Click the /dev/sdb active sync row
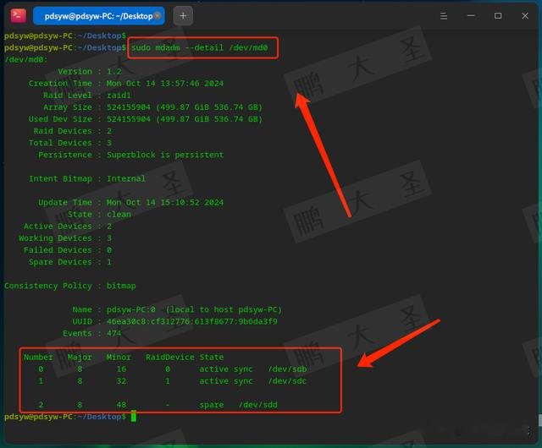Viewport: 542px width, 448px height. pos(173,369)
